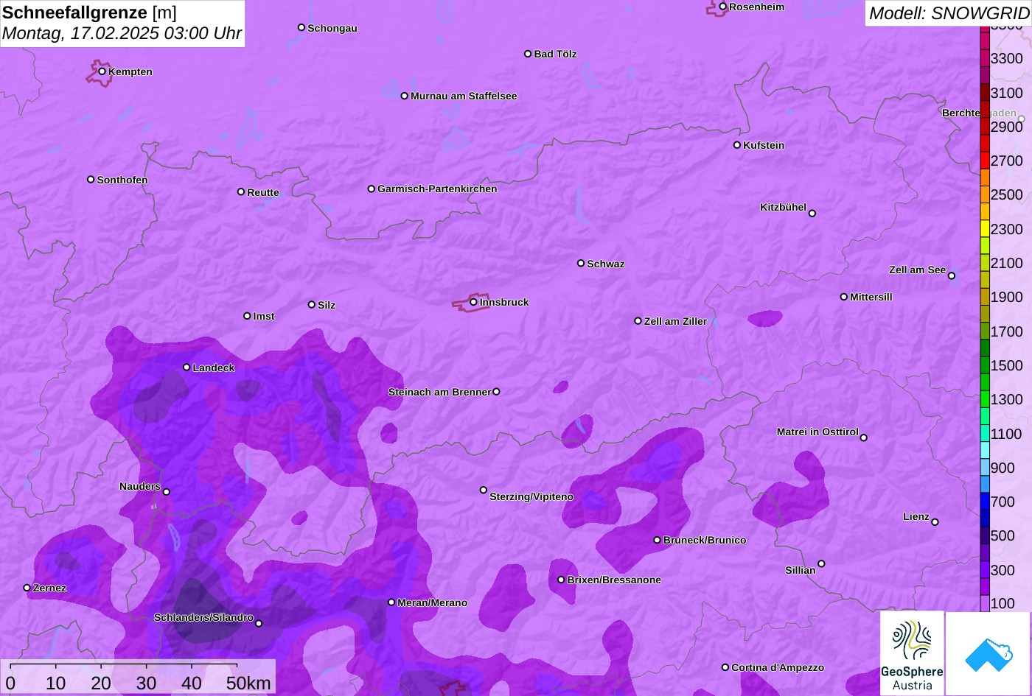This screenshot has width=1032, height=696.
Task: Select the Sillian marker dot
Action: (x=821, y=564)
